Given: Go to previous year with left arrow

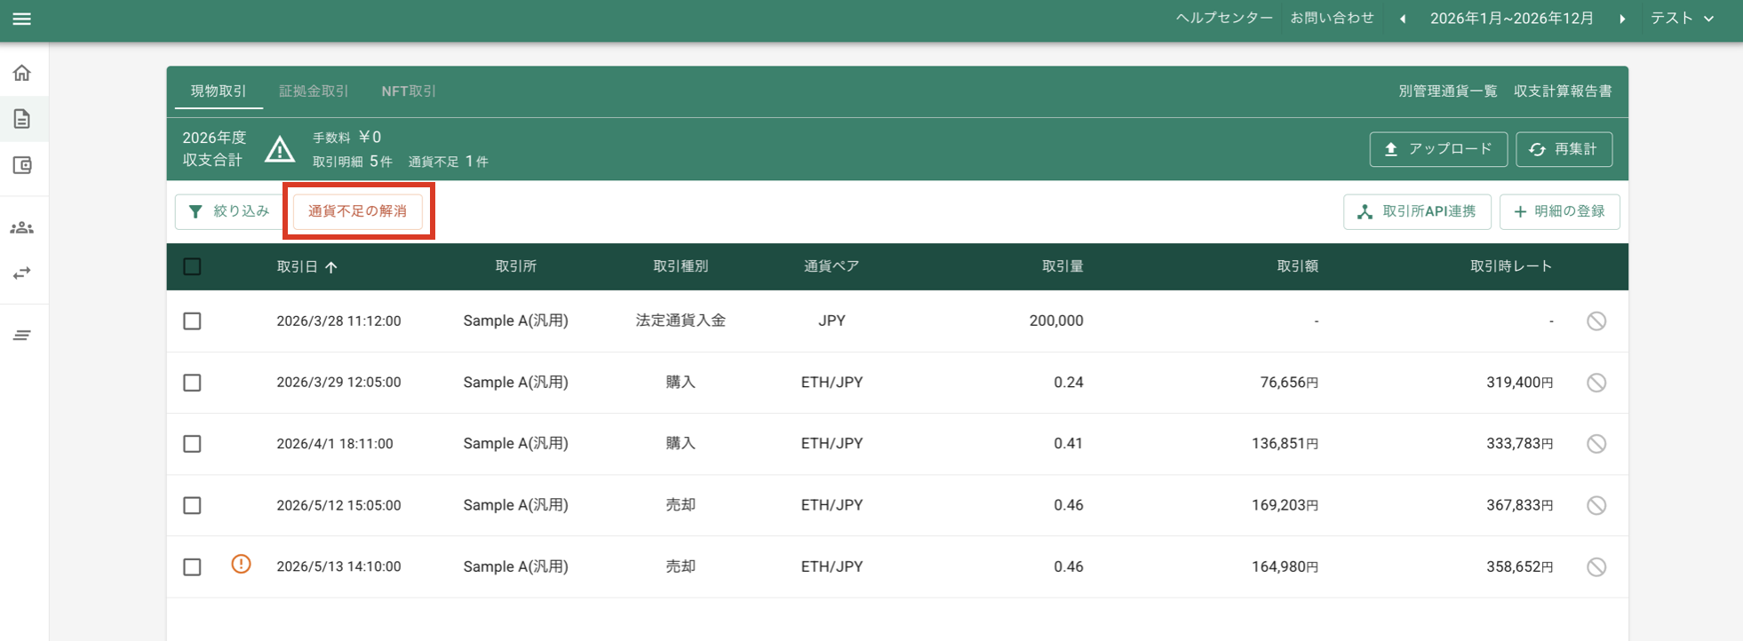Looking at the screenshot, I should click(1403, 19).
